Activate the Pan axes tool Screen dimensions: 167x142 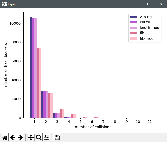click(x=31, y=137)
